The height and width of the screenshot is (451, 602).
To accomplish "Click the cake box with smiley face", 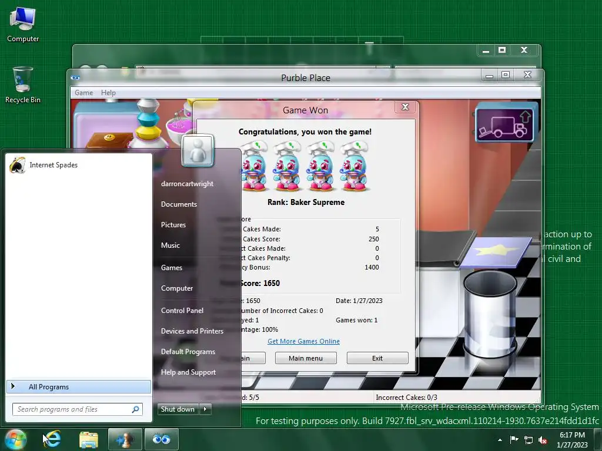I will [x=109, y=140].
